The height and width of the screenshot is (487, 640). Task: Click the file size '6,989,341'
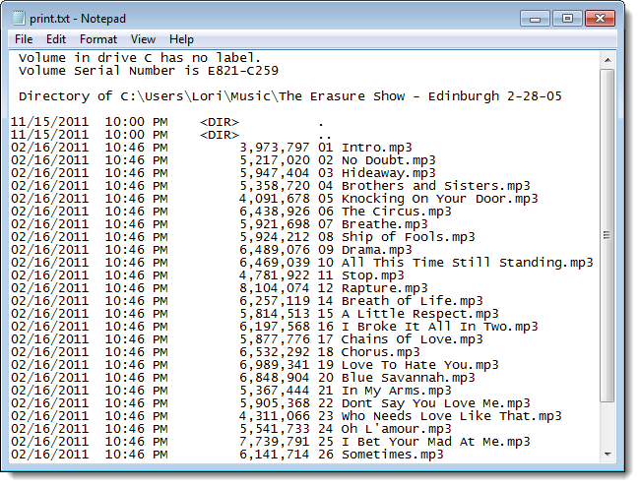click(x=275, y=365)
